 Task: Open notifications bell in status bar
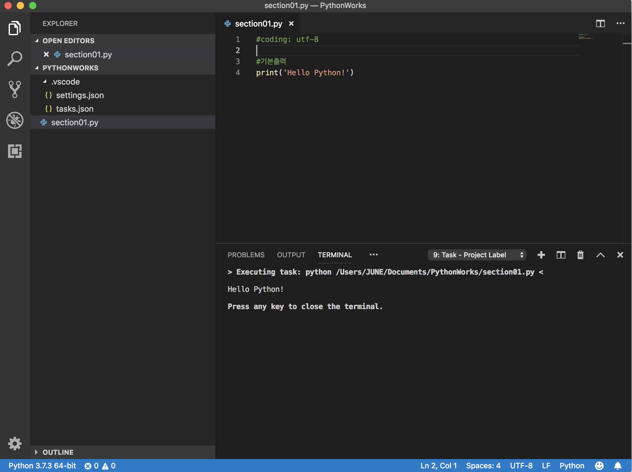coord(618,466)
